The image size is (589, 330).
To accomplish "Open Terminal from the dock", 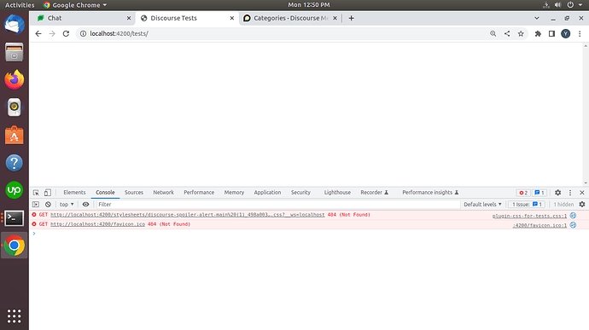I will [15, 217].
